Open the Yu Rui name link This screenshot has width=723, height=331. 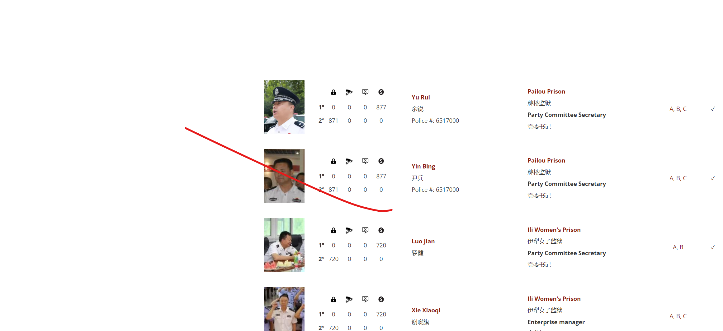tap(421, 97)
